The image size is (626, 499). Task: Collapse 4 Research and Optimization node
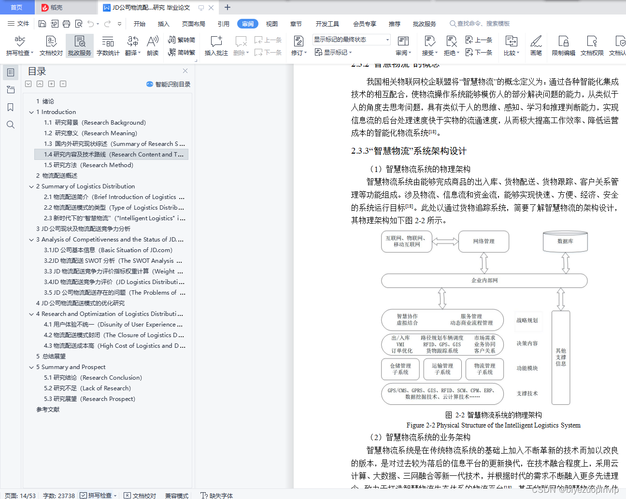(x=31, y=314)
